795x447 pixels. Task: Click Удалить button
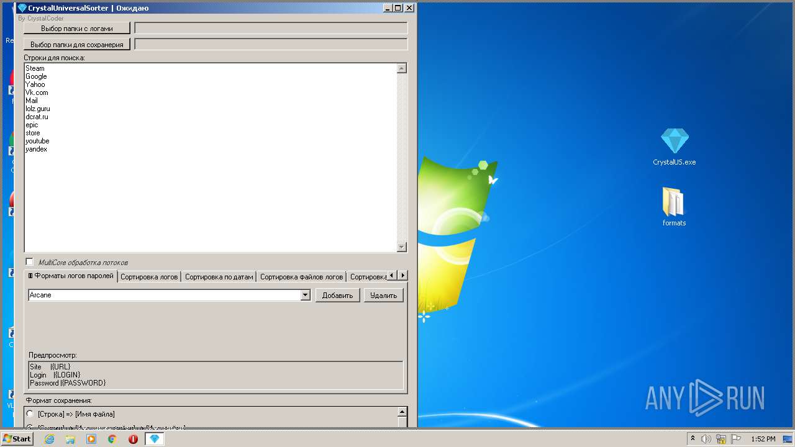383,296
